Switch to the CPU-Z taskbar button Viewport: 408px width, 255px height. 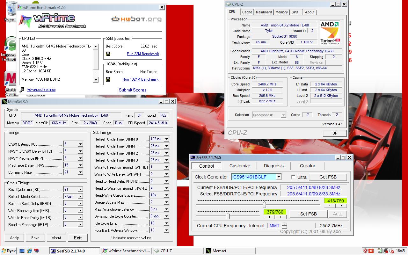178,251
